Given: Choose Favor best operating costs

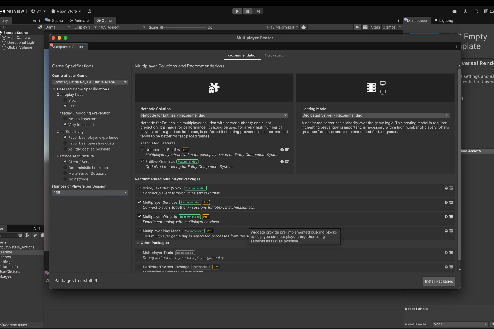Looking at the screenshot, I should pyautogui.click(x=65, y=143).
